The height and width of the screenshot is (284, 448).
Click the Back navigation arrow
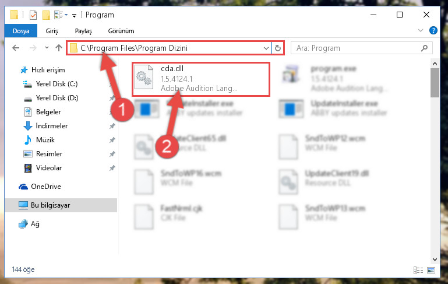pyautogui.click(x=16, y=48)
